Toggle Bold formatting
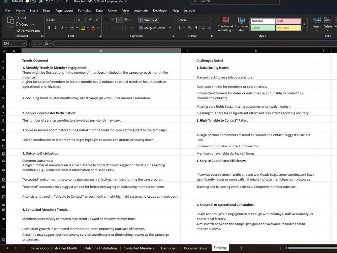Image resolution: width=337 pixels, height=253 pixels. point(49,28)
